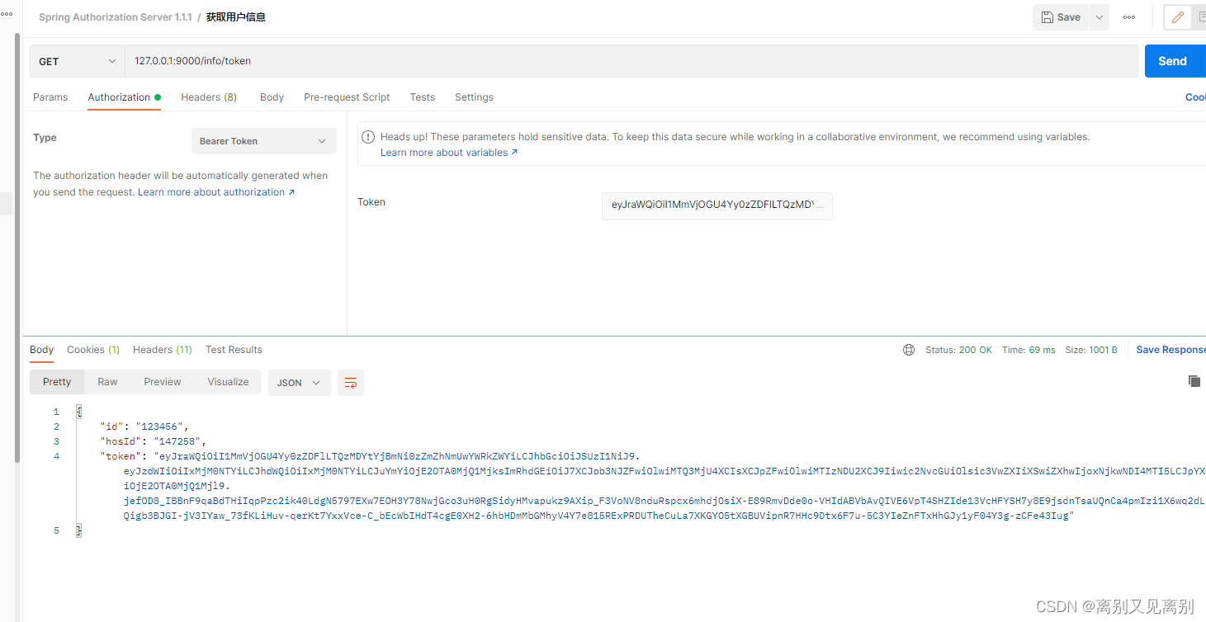Open the request Body tab
This screenshot has height=622, width=1206.
[x=272, y=97]
